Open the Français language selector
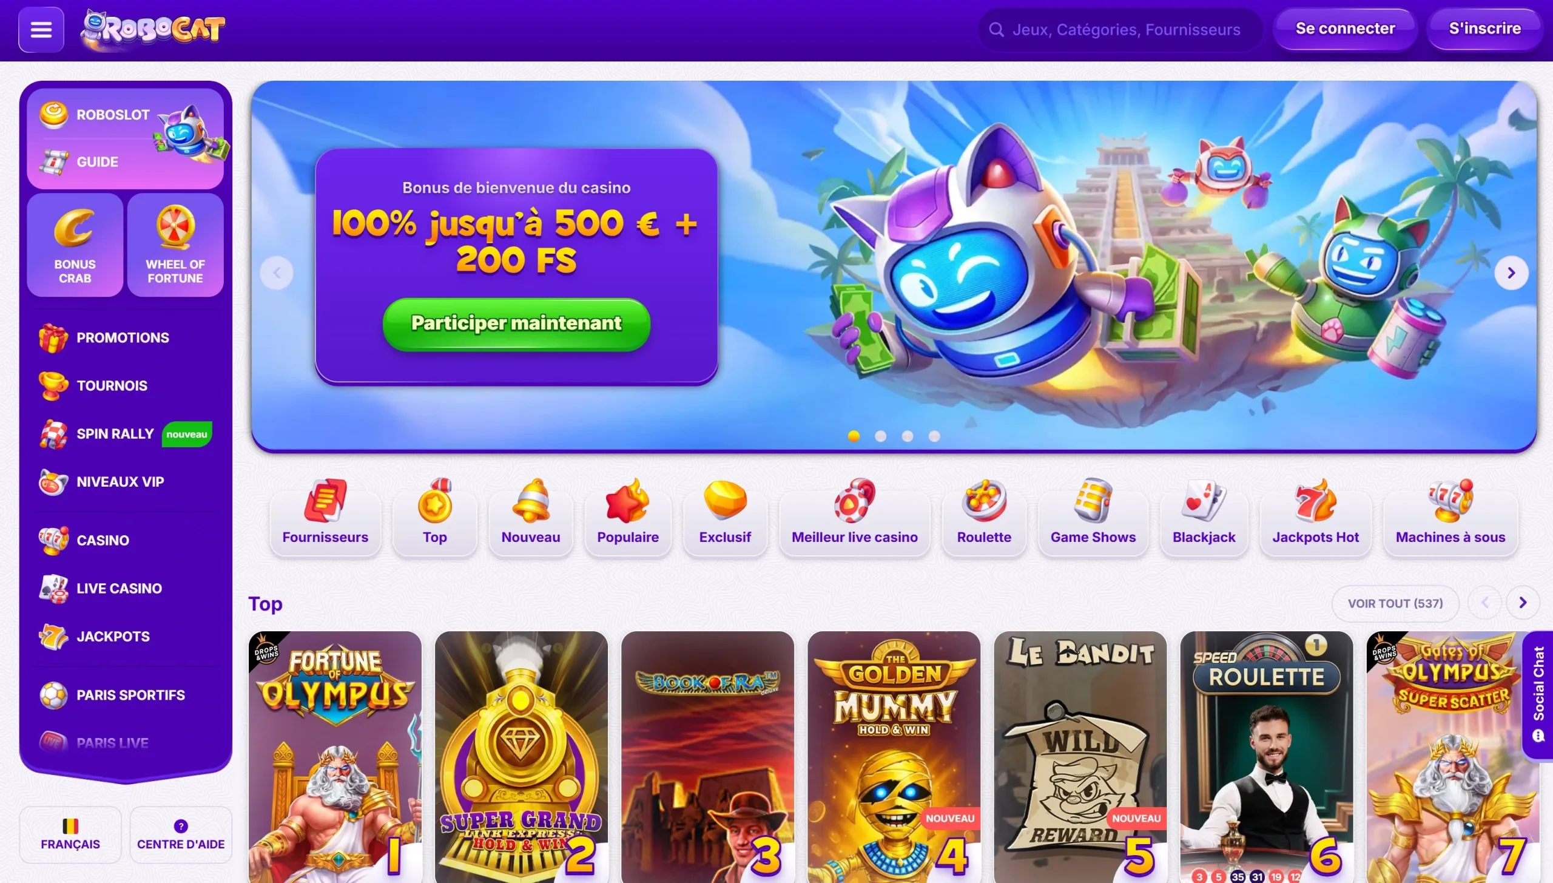 coord(70,834)
